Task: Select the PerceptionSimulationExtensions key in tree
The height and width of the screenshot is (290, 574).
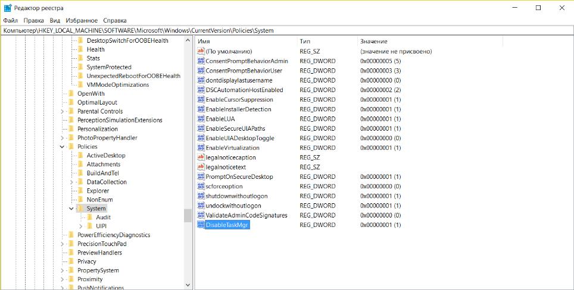Action: click(120, 120)
